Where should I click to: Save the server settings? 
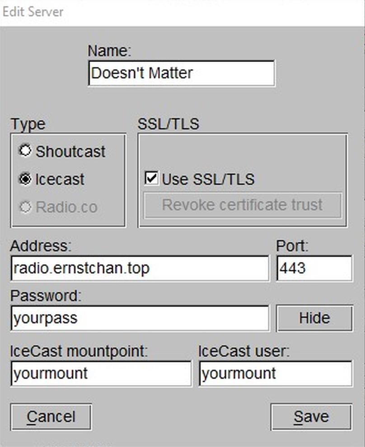click(x=312, y=417)
